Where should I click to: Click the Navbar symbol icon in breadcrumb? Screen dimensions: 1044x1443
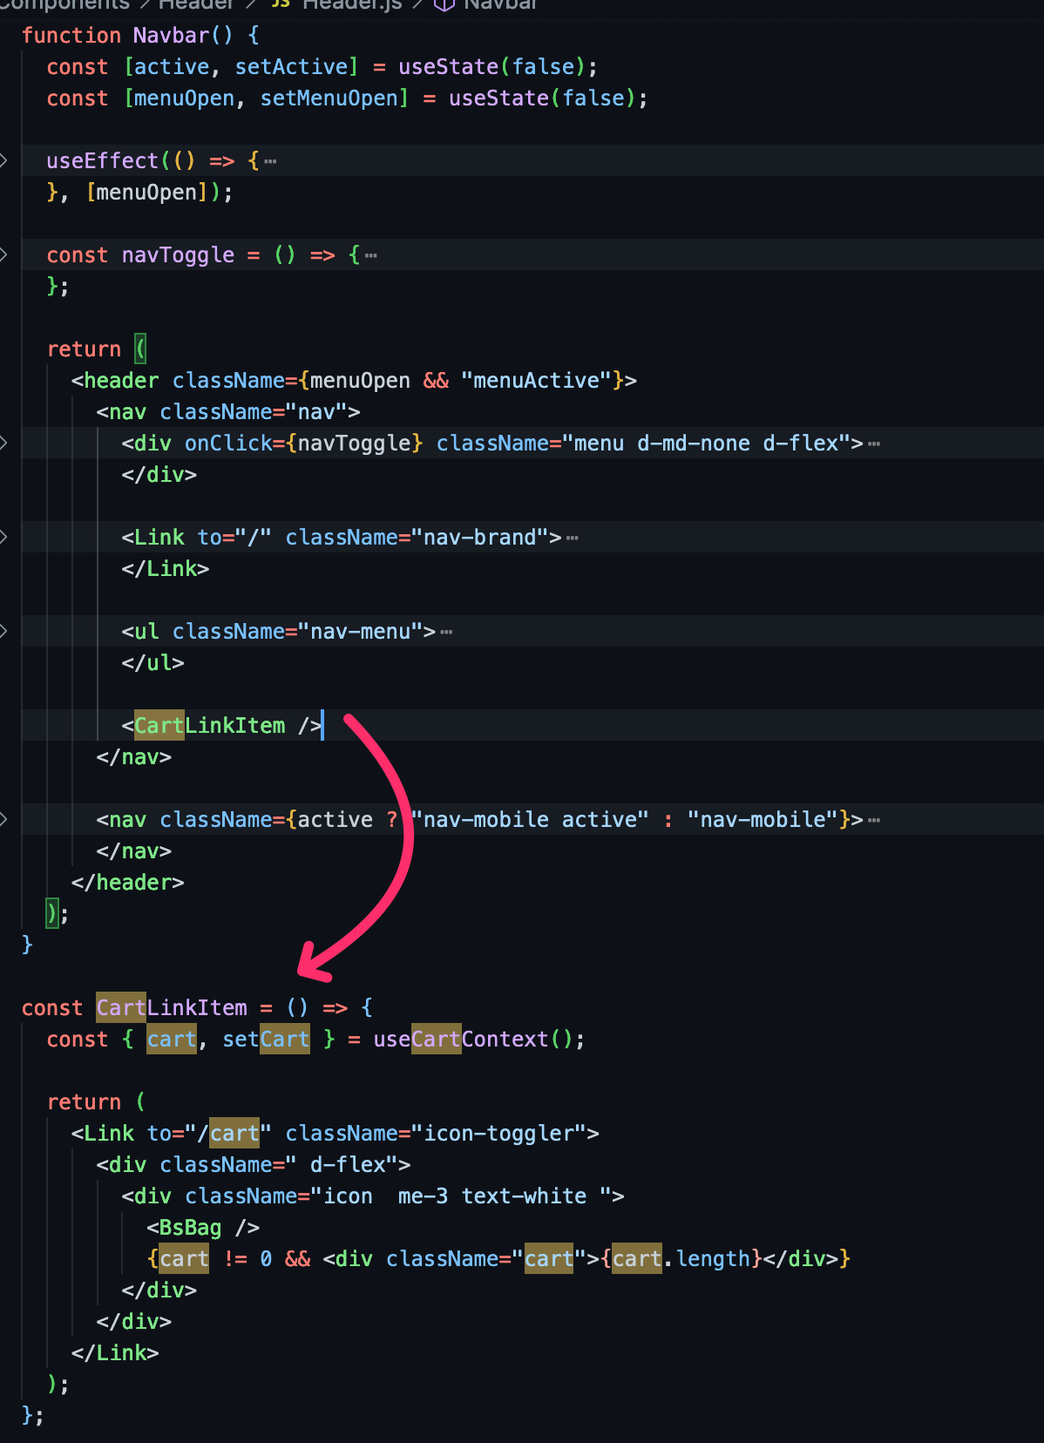point(444,4)
